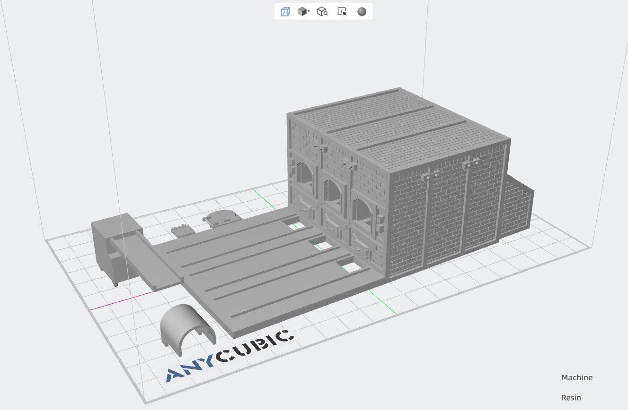Click the Resin label
Viewport: 628px width, 410px height.
click(571, 398)
